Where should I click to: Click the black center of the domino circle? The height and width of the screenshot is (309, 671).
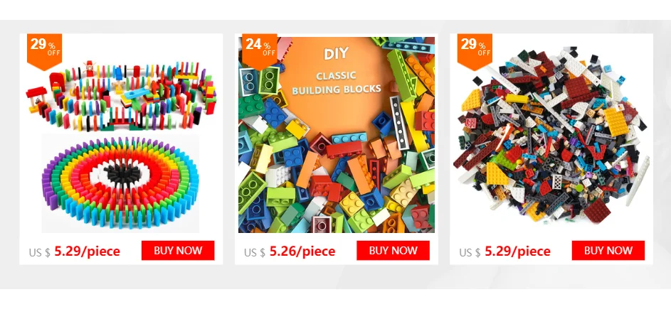(x=120, y=174)
